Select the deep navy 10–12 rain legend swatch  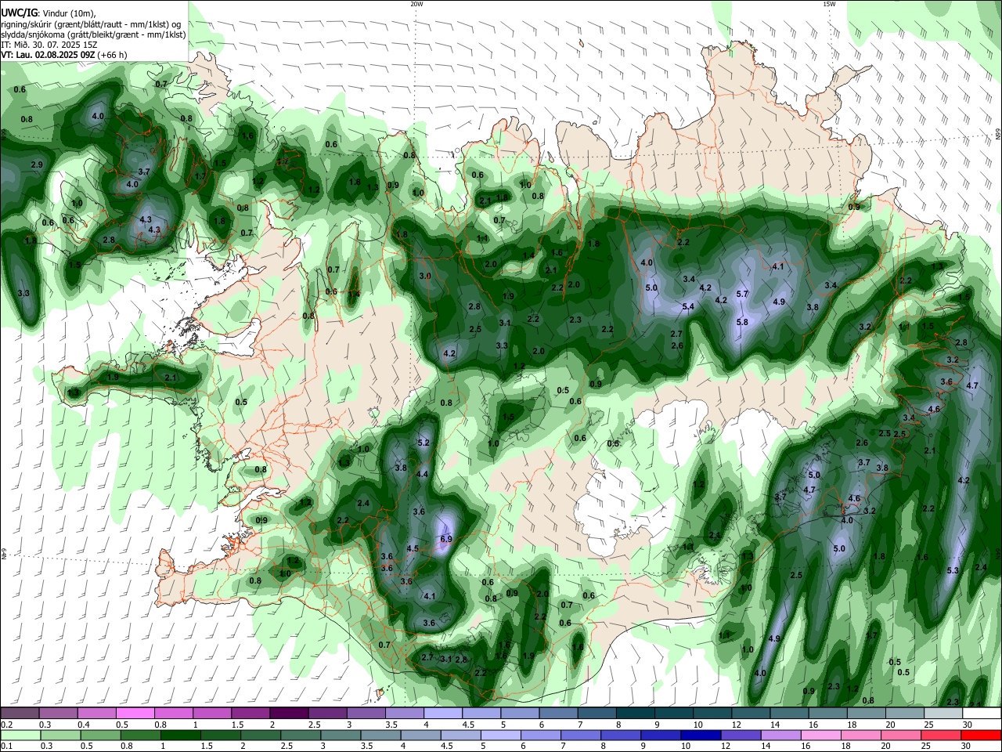[x=700, y=735]
